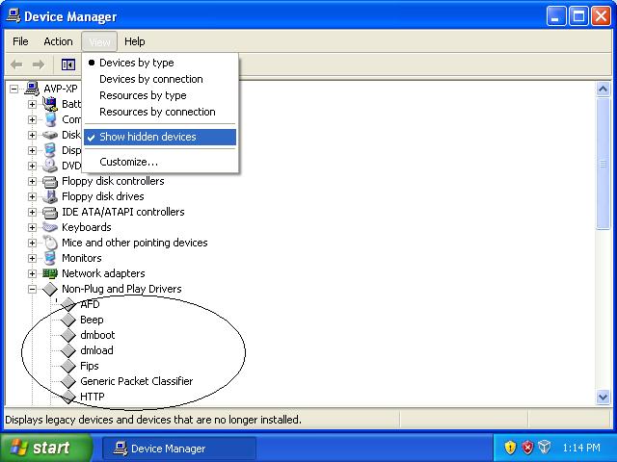Click the vertical scrollbar thumb
Screen dimensions: 617x462
pyautogui.click(x=603, y=164)
